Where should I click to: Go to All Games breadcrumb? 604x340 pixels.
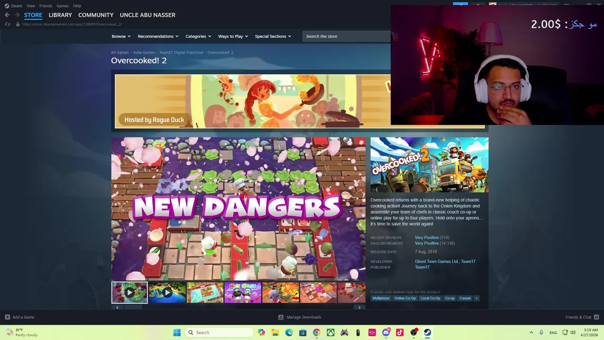(x=120, y=52)
